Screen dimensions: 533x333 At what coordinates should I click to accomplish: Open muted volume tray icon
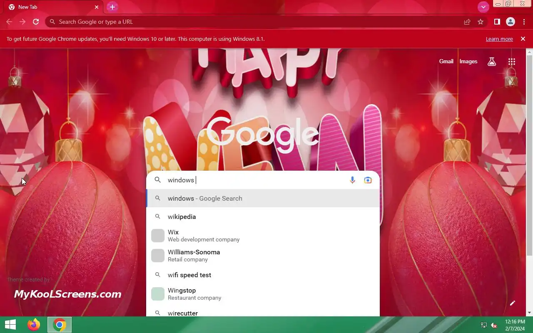494,325
